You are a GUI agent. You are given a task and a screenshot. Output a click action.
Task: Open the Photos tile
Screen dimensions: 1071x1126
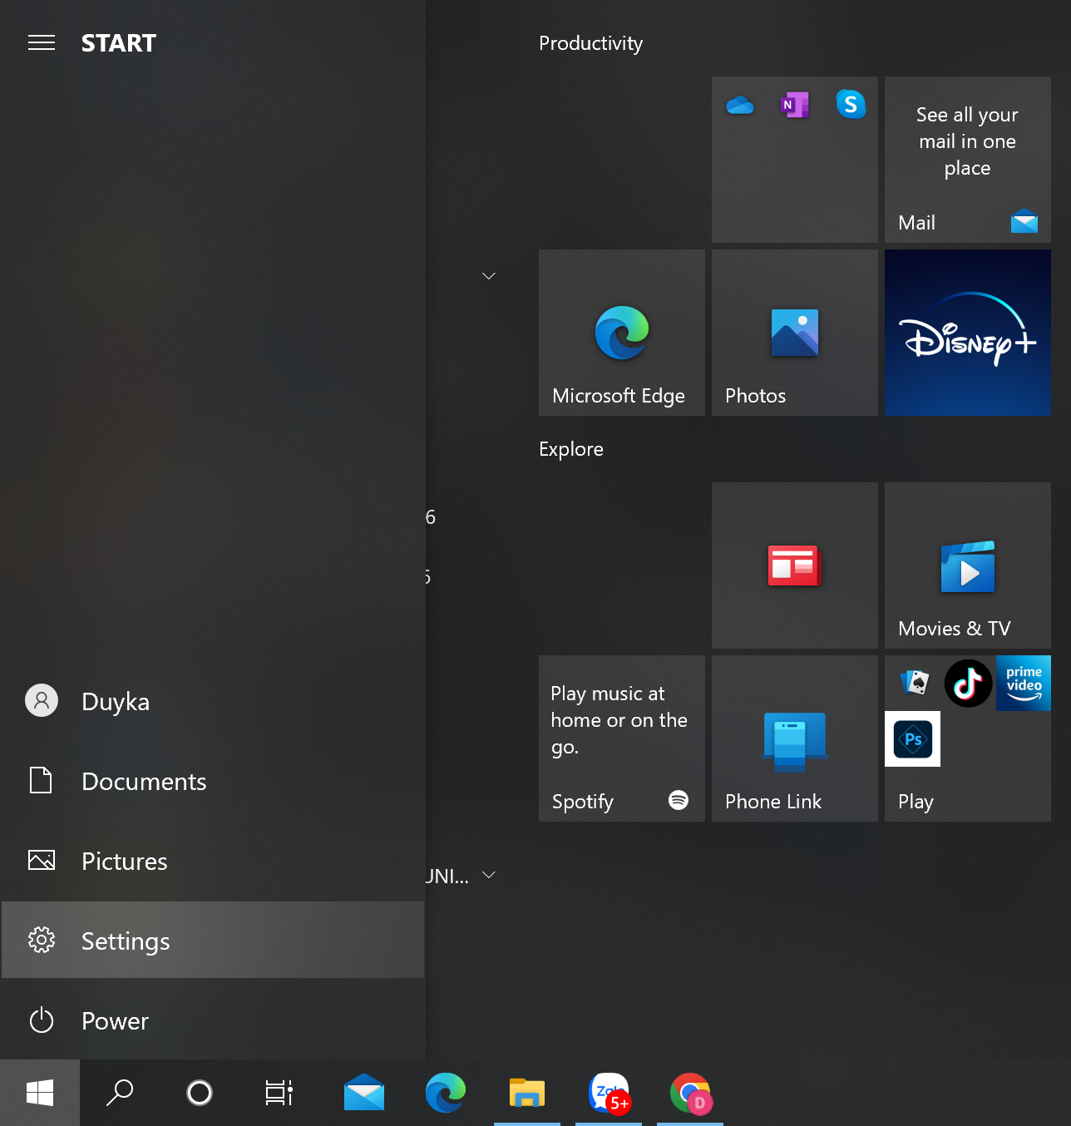tap(795, 333)
